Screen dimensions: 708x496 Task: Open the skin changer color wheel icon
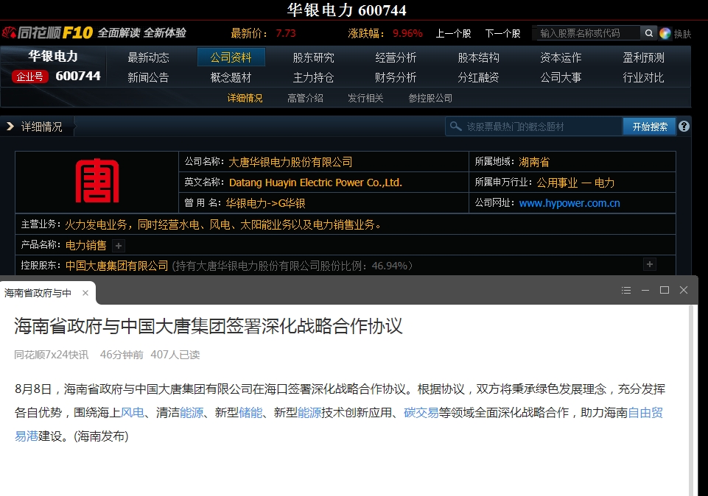point(665,33)
